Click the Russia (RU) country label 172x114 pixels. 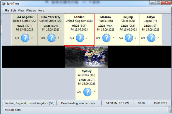click(x=106, y=21)
